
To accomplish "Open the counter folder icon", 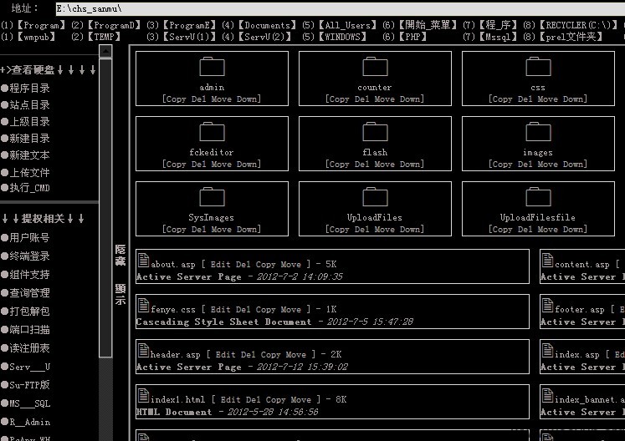I will coord(375,67).
